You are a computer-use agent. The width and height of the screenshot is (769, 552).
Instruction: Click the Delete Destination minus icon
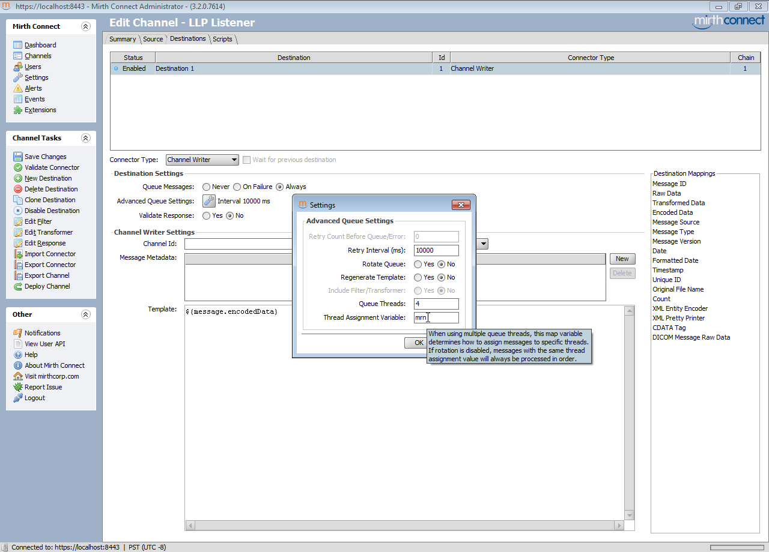(18, 189)
